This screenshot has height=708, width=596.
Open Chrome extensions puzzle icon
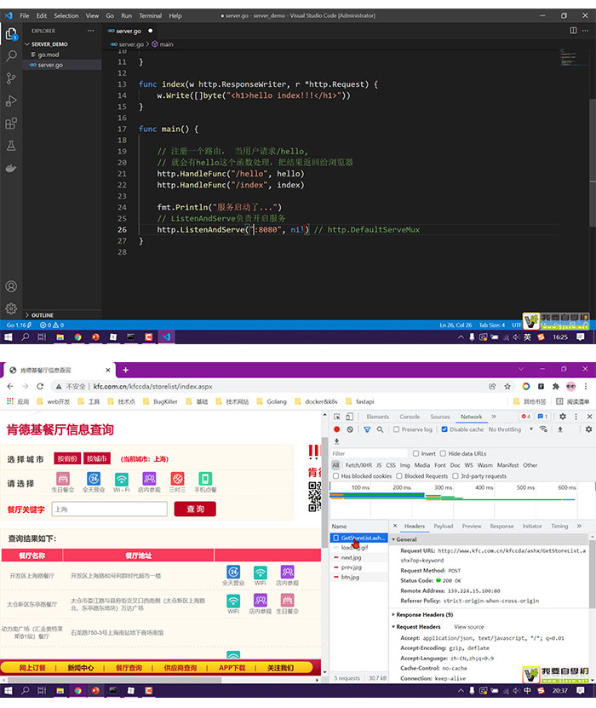click(556, 387)
